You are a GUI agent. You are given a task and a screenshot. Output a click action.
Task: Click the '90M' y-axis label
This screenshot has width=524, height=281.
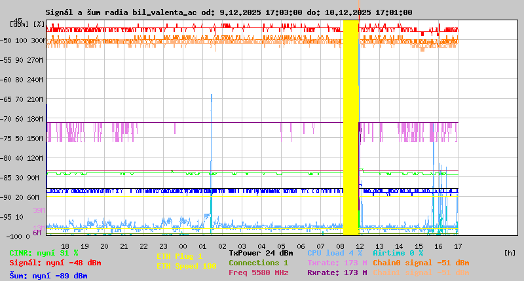33,178
